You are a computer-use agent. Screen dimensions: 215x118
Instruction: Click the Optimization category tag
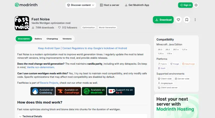tap(89, 28)
